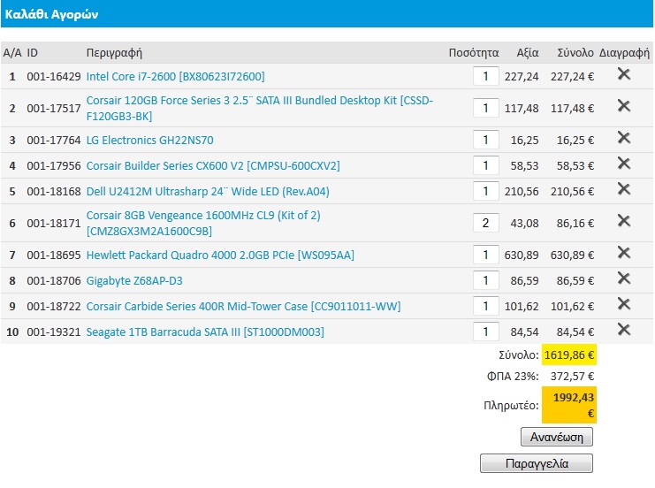Remove Corsair 120GB Force Series 3 item
This screenshot has height=488, width=655.
tap(624, 106)
